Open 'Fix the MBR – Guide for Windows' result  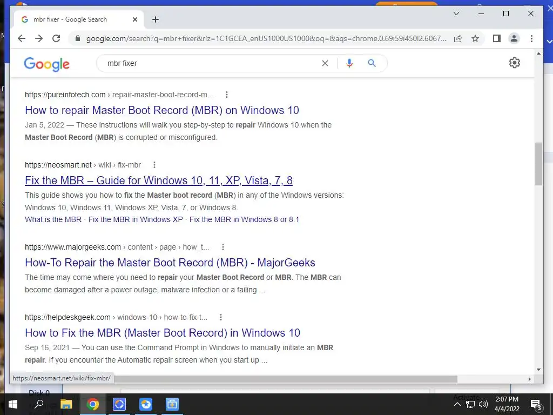point(159,180)
